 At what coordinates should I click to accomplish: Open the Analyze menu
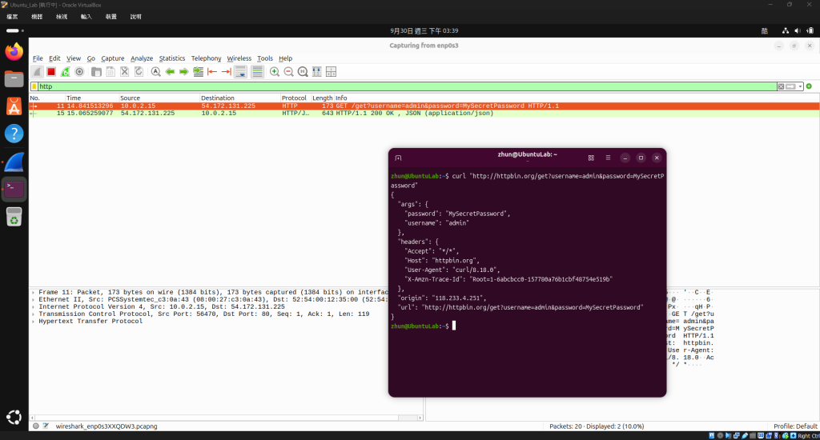(142, 58)
